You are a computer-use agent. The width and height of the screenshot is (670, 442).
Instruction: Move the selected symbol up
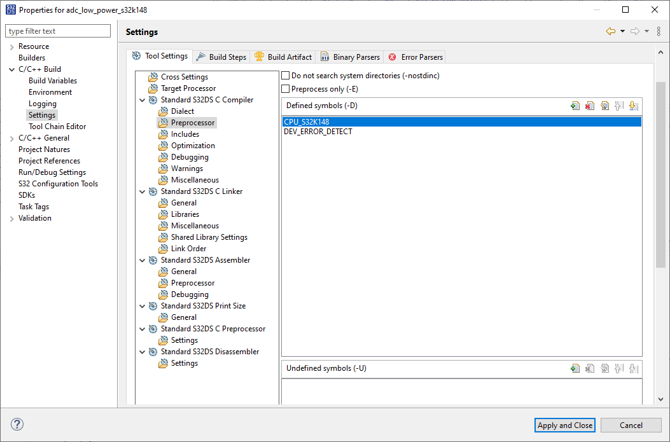[x=618, y=106]
